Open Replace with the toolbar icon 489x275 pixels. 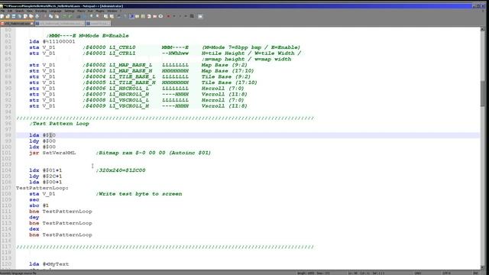[84, 16]
